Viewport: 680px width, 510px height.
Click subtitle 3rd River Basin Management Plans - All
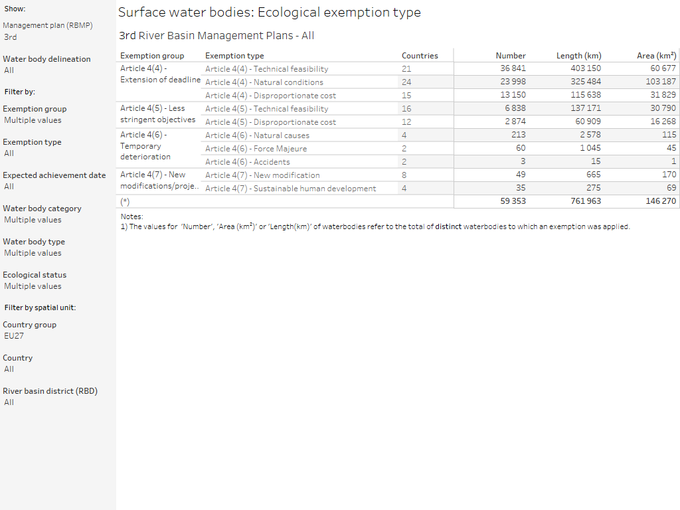click(x=216, y=36)
